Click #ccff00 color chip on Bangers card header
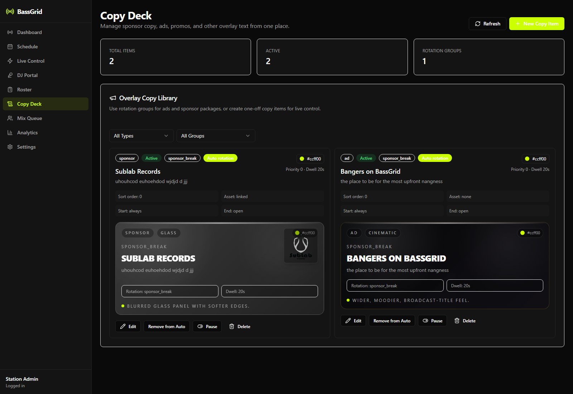The image size is (573, 394). [x=535, y=159]
